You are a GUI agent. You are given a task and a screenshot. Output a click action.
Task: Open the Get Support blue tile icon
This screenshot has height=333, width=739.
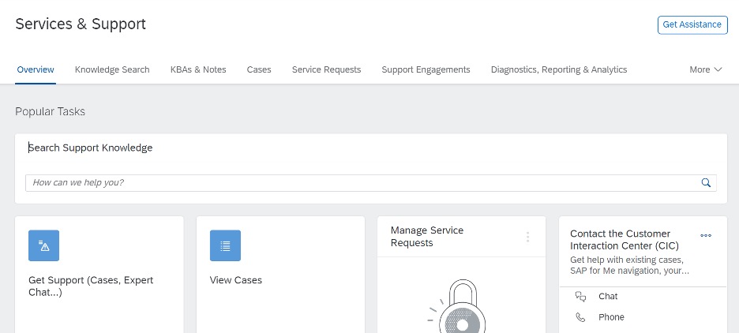pyautogui.click(x=44, y=245)
